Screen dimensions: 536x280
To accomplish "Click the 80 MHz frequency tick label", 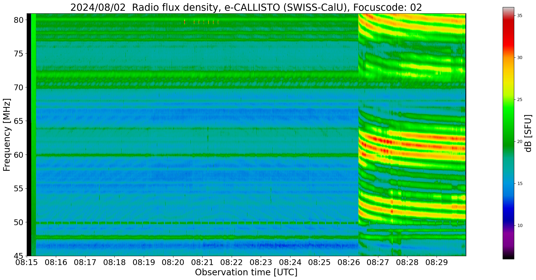I will pos(19,20).
